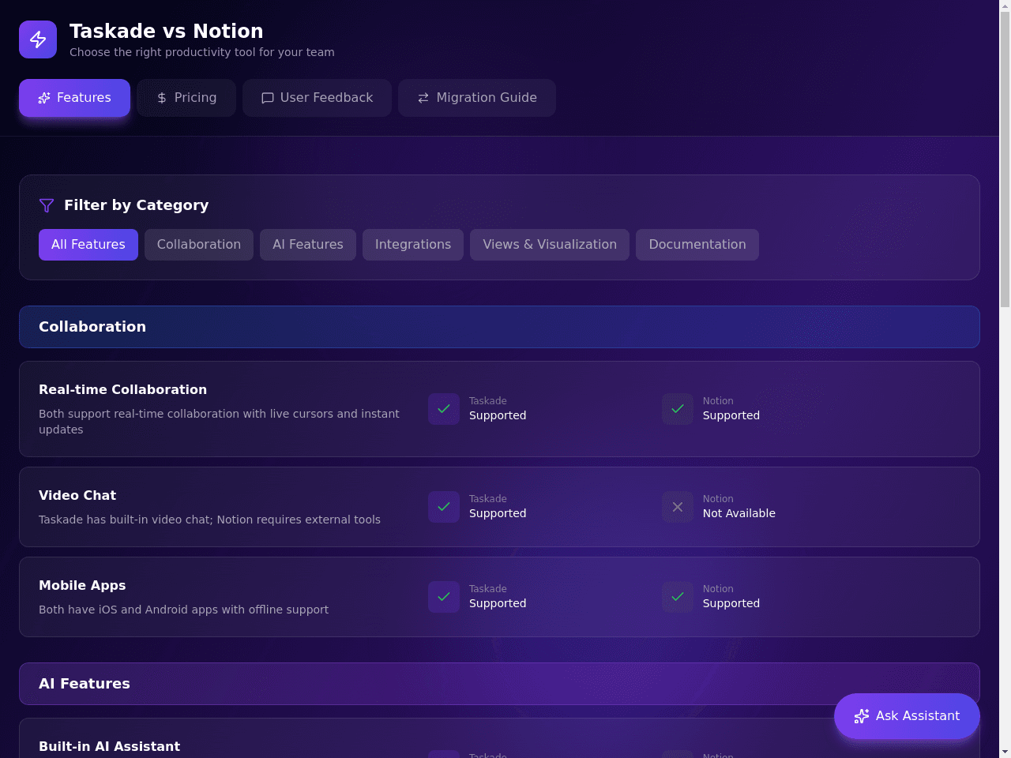Click the chat bubble icon on User Feedback
1011x758 pixels.
pos(268,98)
